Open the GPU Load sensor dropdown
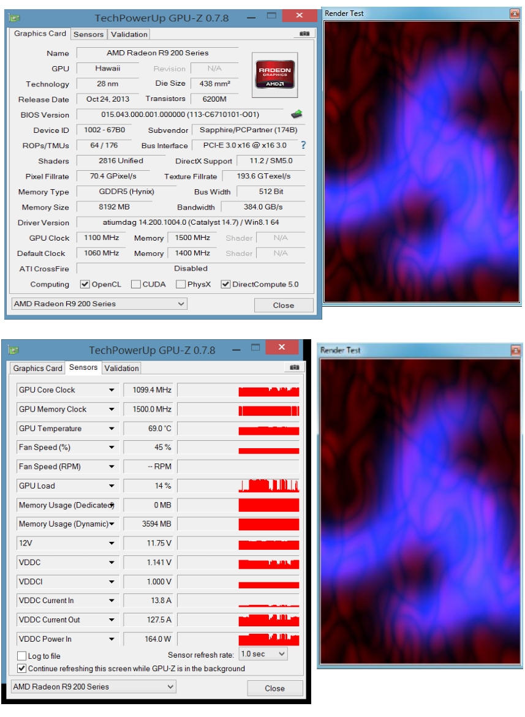Image resolution: width=525 pixels, height=717 pixels. click(111, 486)
